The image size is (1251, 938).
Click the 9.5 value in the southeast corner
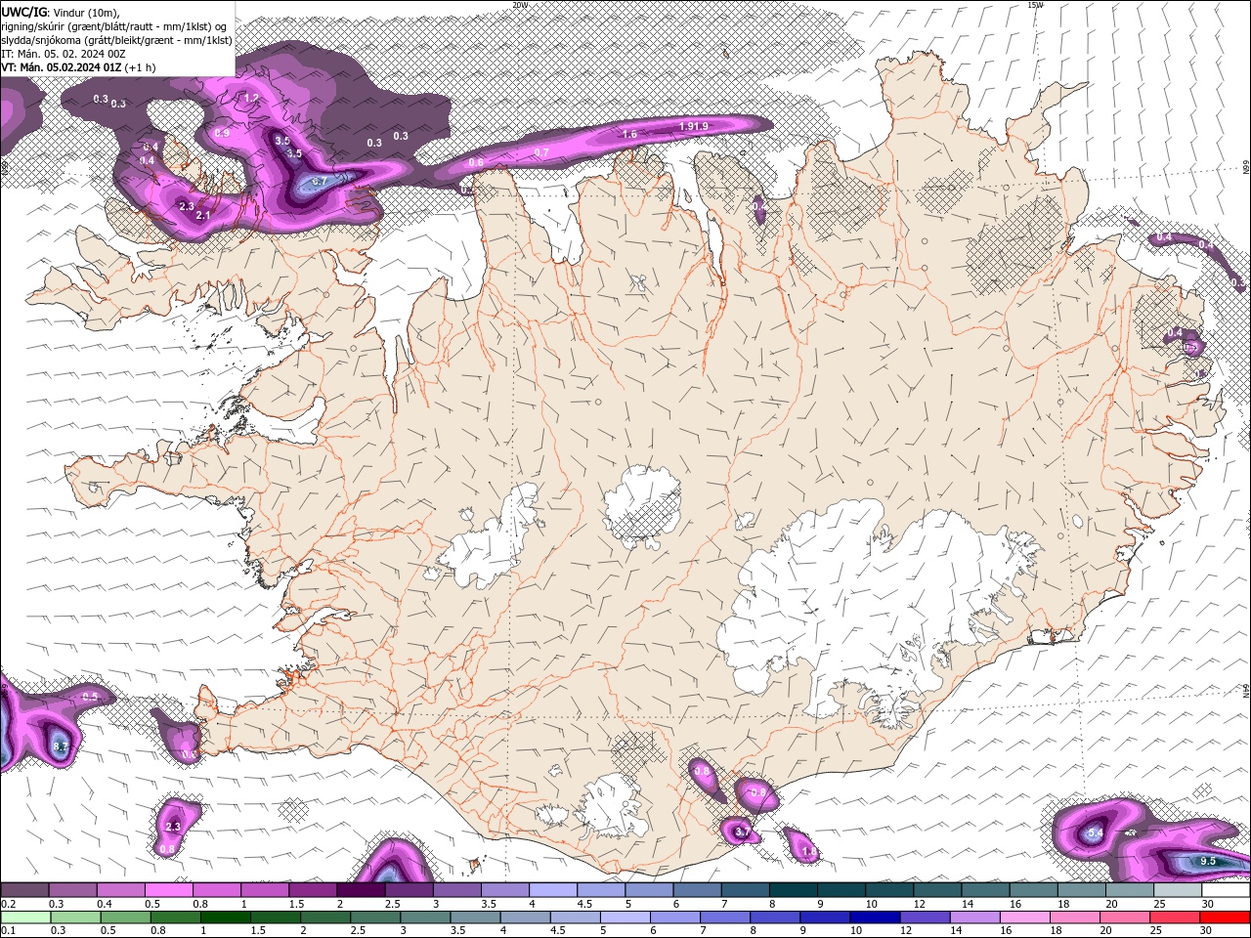coord(1207,861)
